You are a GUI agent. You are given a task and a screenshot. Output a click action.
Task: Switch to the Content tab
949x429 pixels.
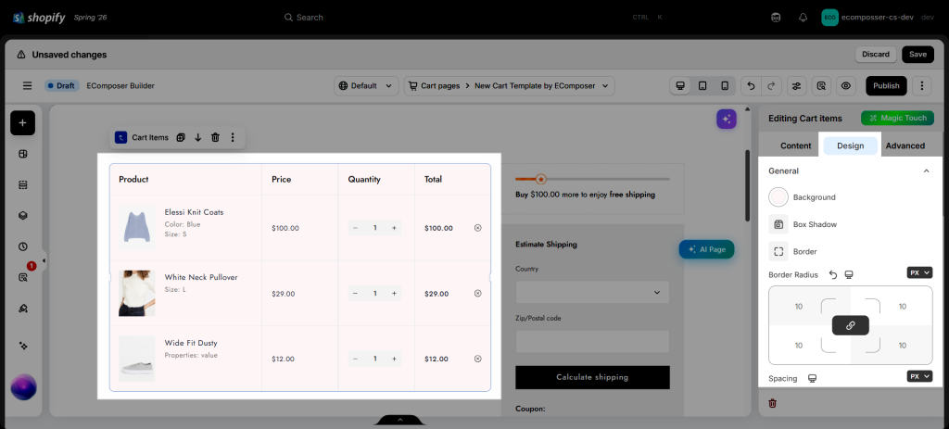coord(795,145)
